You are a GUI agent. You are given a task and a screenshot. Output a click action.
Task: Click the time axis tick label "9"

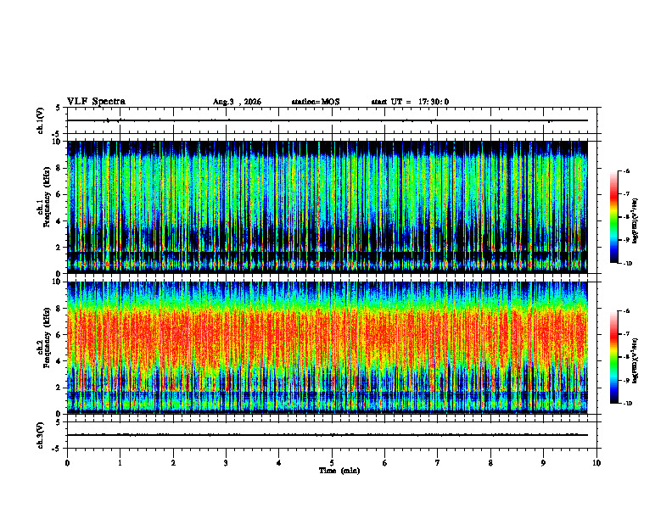coord(543,463)
